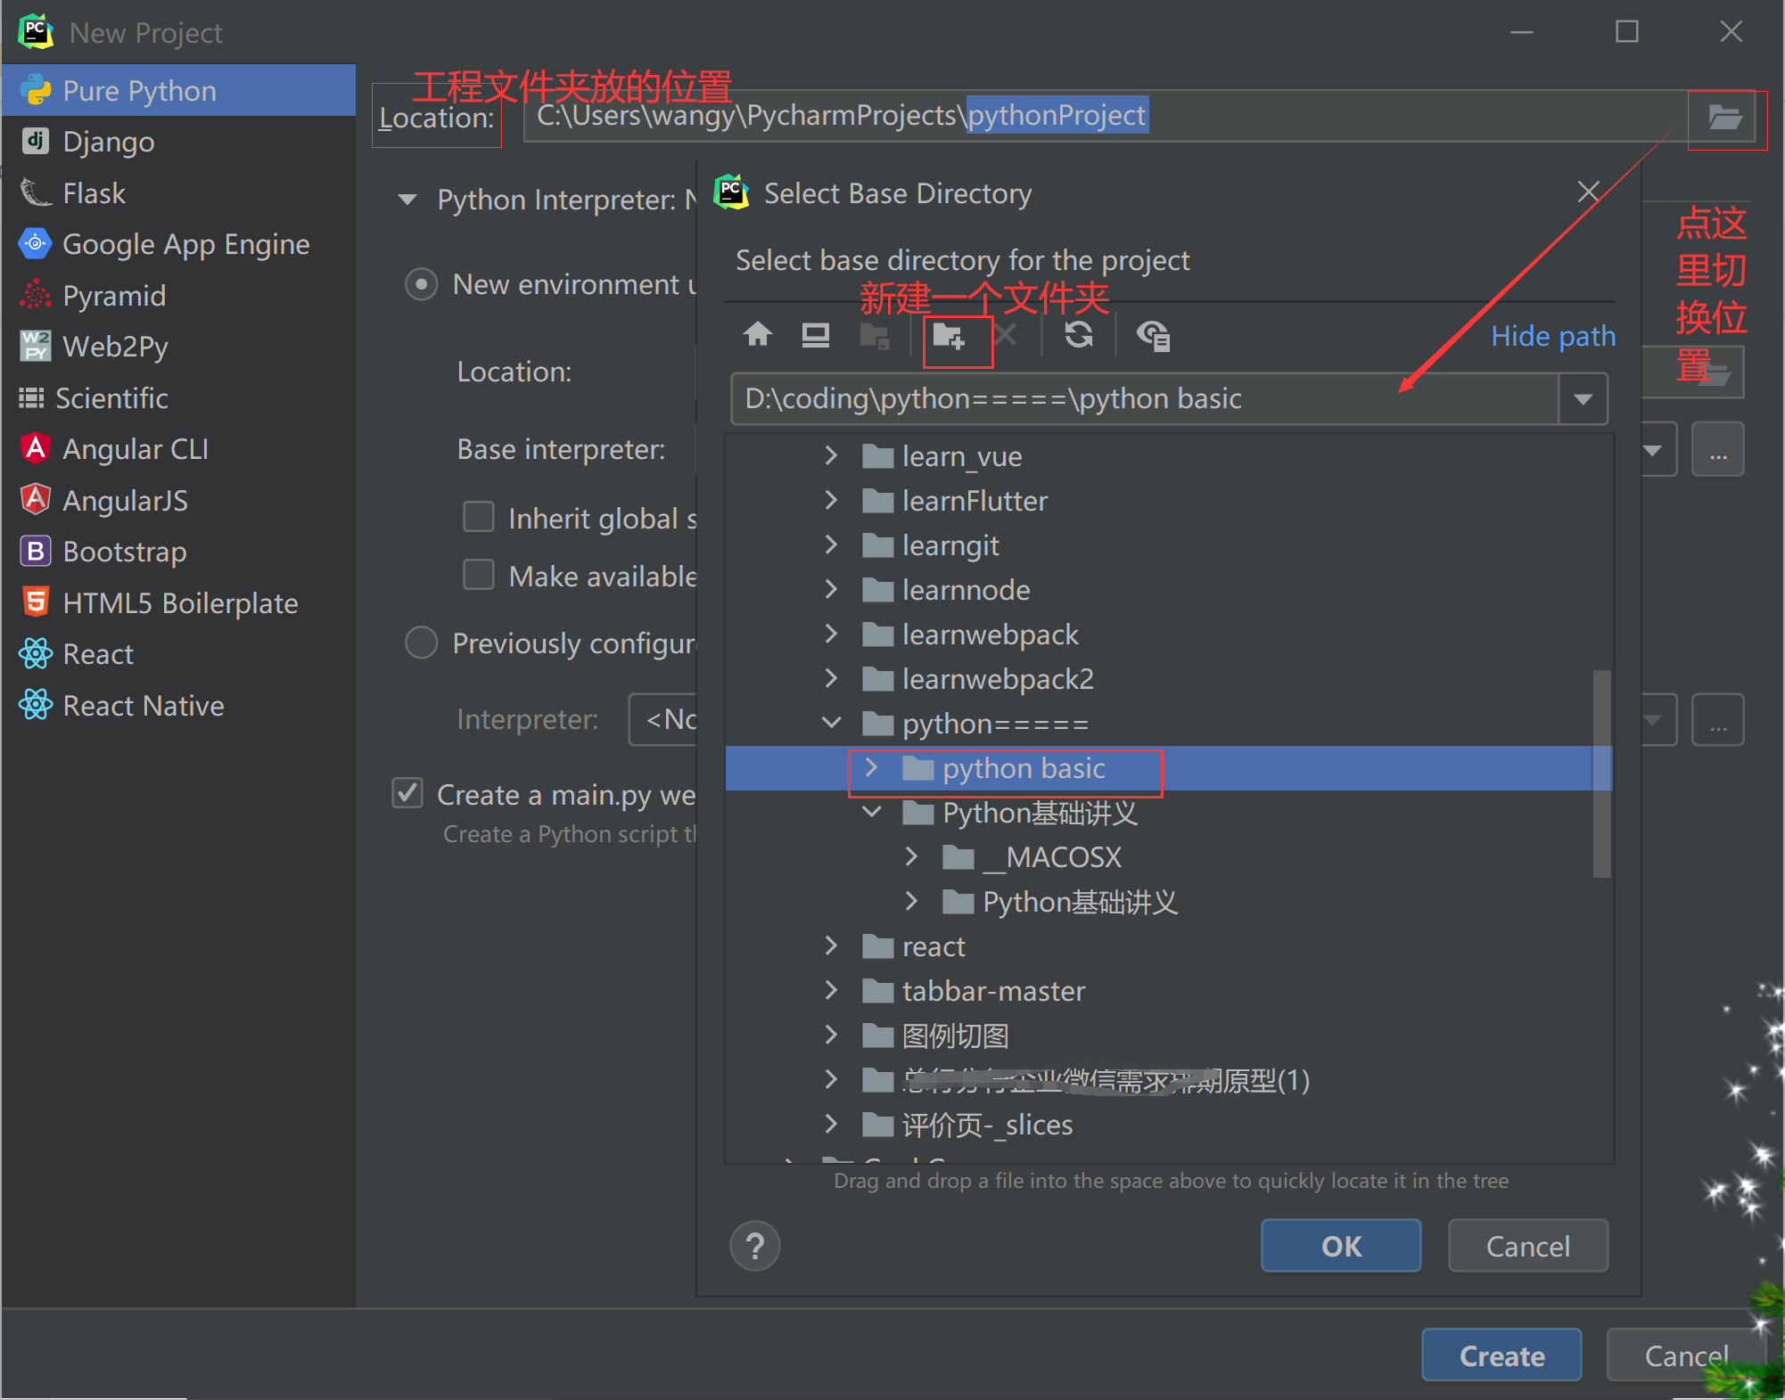Collapse the top-level Python基础讲义 folder

pos(872,812)
